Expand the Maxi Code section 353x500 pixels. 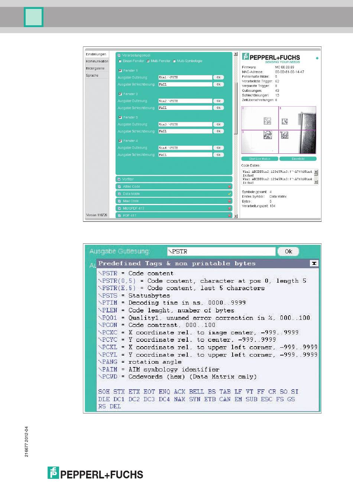pyautogui.click(x=119, y=201)
